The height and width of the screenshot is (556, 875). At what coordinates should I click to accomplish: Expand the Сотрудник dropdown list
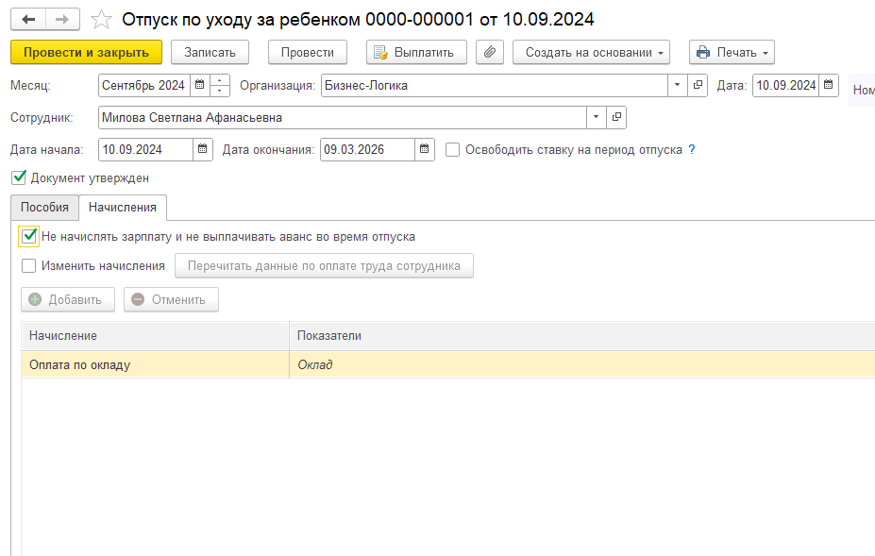596,117
